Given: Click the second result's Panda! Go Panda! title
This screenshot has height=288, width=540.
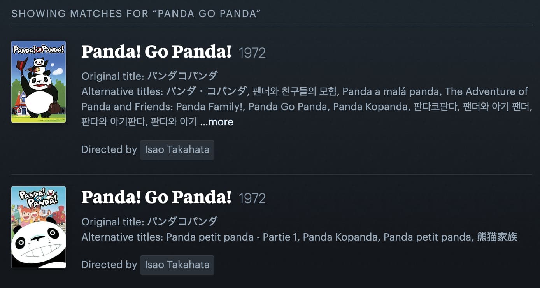Looking at the screenshot, I should tap(156, 197).
